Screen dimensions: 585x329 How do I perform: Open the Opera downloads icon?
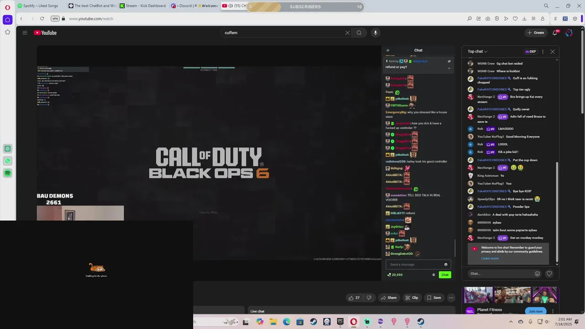pyautogui.click(x=524, y=19)
